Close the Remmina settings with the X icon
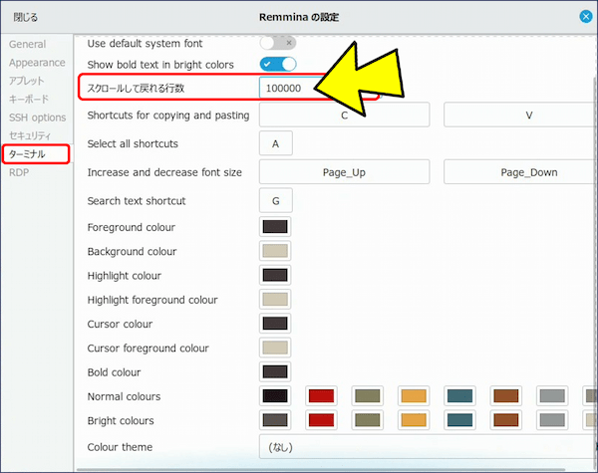 click(586, 16)
